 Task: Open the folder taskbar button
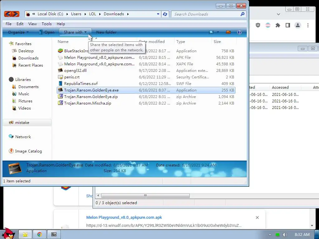[25, 235]
